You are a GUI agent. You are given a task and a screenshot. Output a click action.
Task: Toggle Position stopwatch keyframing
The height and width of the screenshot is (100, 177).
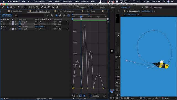click(x=18, y=27)
